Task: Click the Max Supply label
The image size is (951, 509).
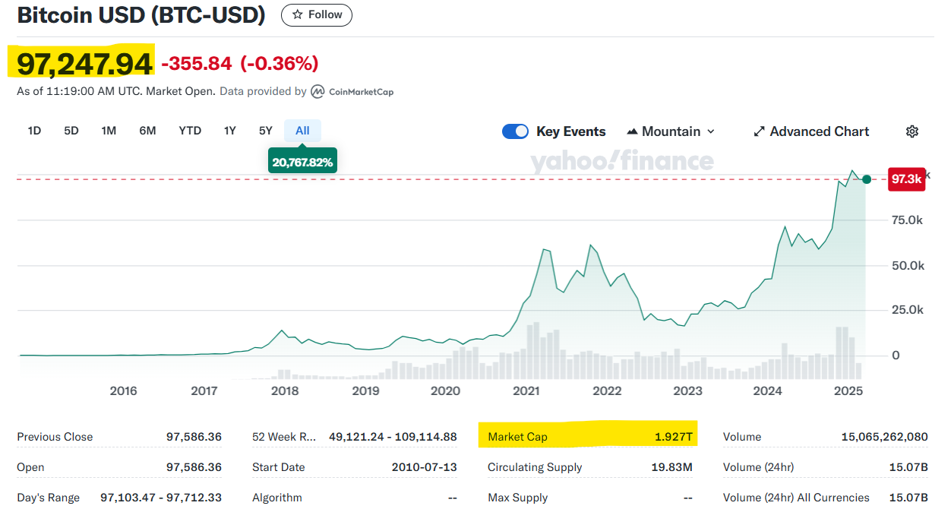Action: (517, 498)
